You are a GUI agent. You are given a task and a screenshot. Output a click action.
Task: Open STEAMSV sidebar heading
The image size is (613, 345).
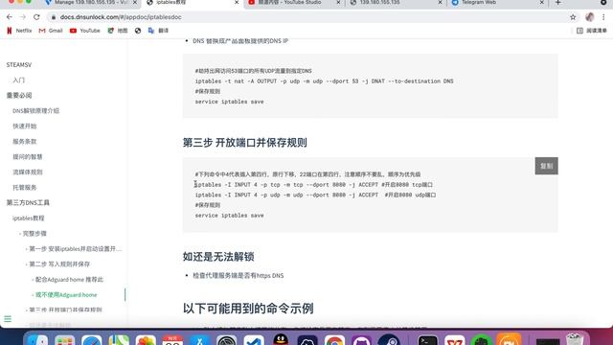click(19, 64)
